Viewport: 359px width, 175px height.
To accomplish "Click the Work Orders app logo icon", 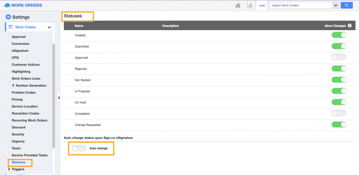I will [7, 5].
